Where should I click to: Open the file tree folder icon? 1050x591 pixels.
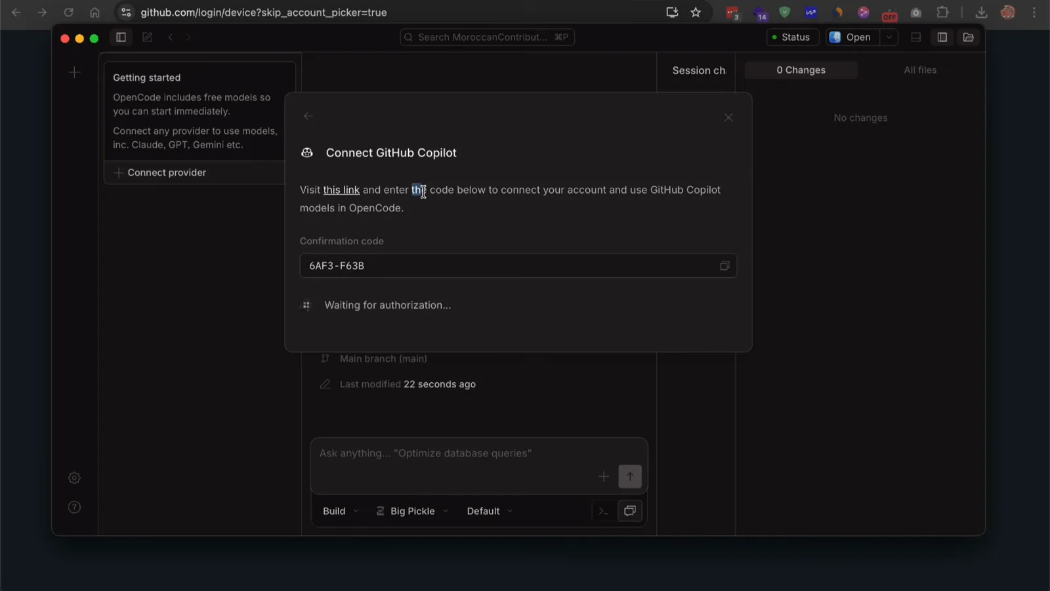tap(969, 37)
